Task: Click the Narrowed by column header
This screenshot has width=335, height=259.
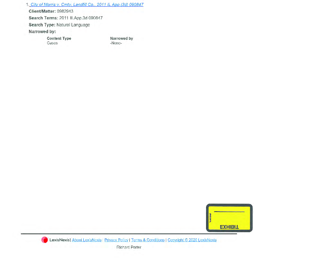Action: [121, 39]
